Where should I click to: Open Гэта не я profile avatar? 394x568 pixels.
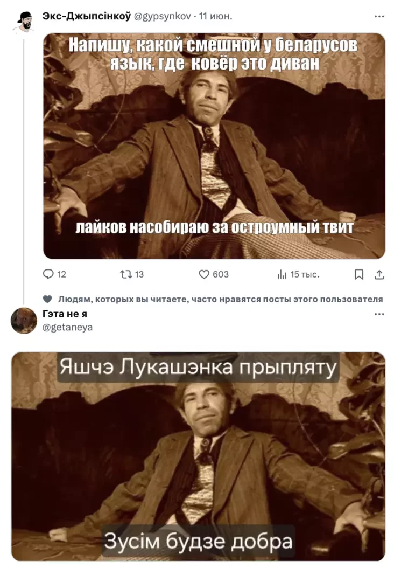pos(24,321)
